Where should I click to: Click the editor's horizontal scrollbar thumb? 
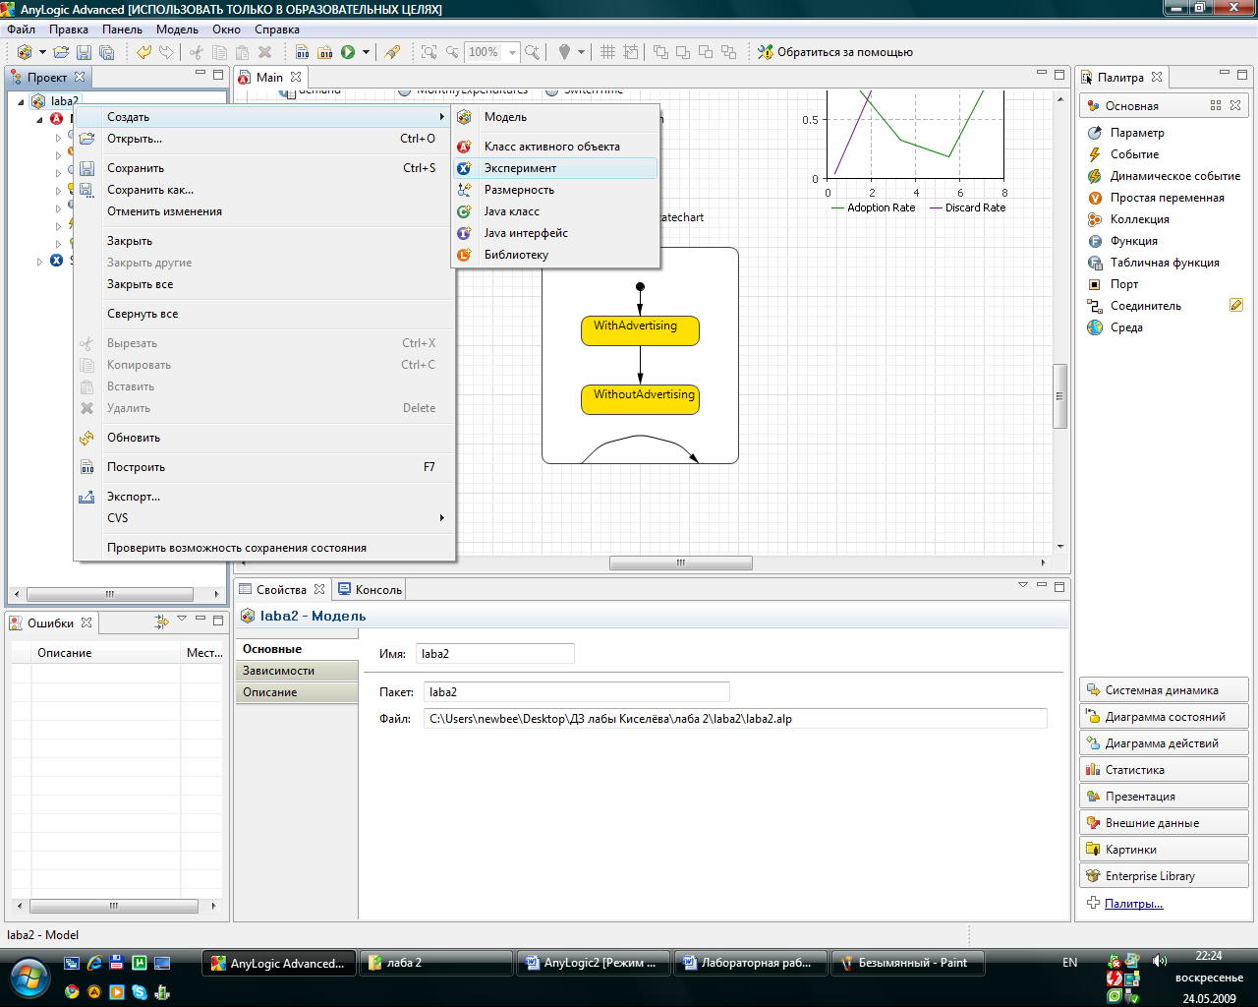[680, 563]
